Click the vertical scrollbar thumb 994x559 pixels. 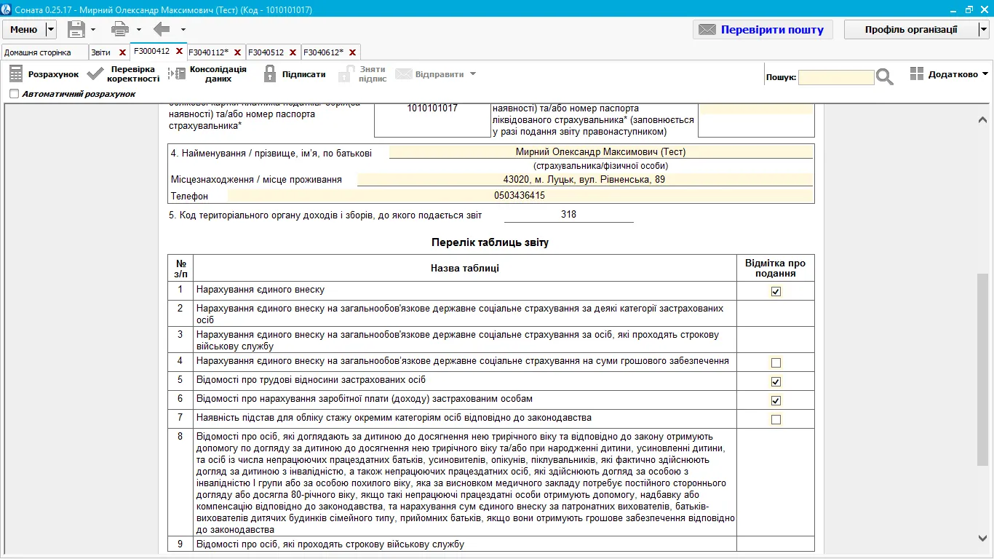(982, 369)
